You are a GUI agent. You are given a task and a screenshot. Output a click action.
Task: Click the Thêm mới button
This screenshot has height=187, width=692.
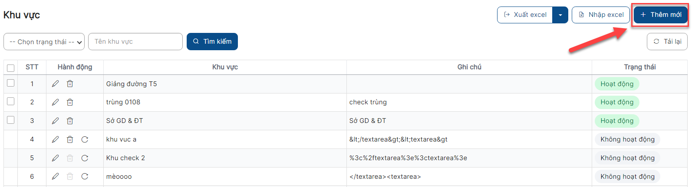point(660,15)
